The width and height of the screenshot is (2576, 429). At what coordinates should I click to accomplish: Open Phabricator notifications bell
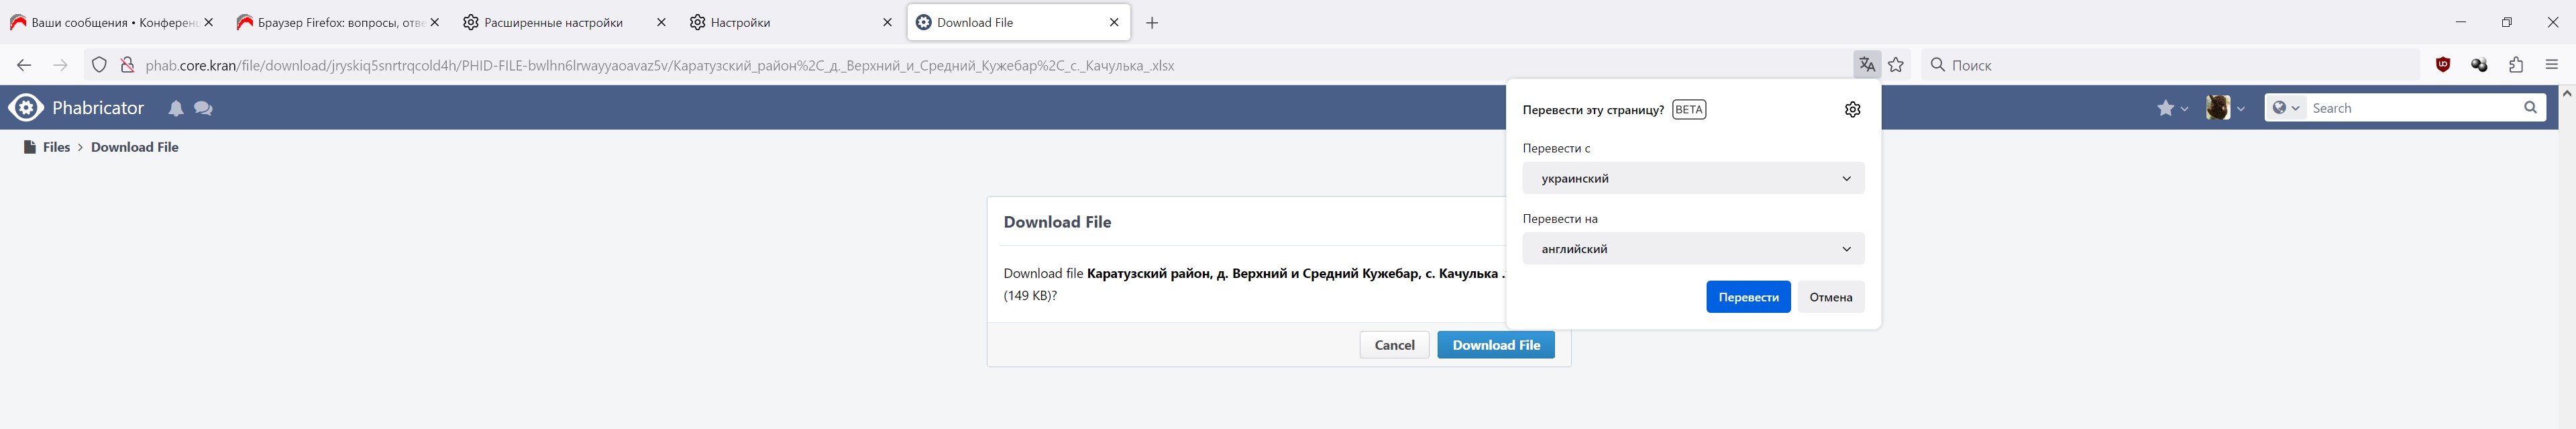point(176,109)
